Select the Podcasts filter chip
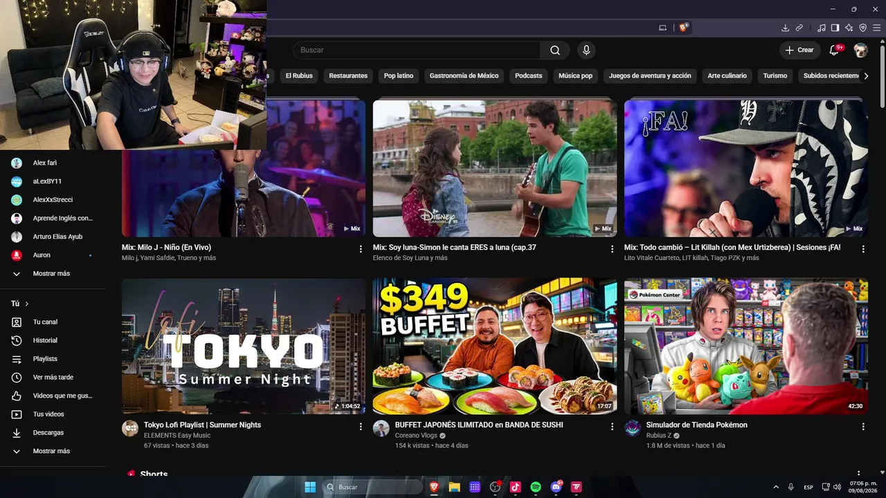886x498 pixels. pyautogui.click(x=529, y=76)
